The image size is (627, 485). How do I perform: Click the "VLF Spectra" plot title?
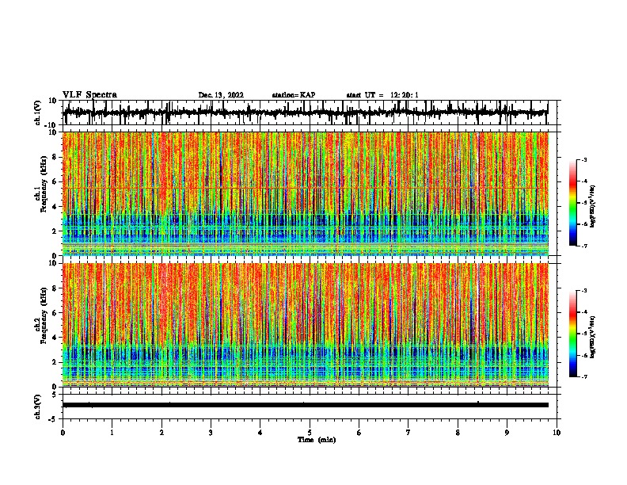click(x=89, y=95)
